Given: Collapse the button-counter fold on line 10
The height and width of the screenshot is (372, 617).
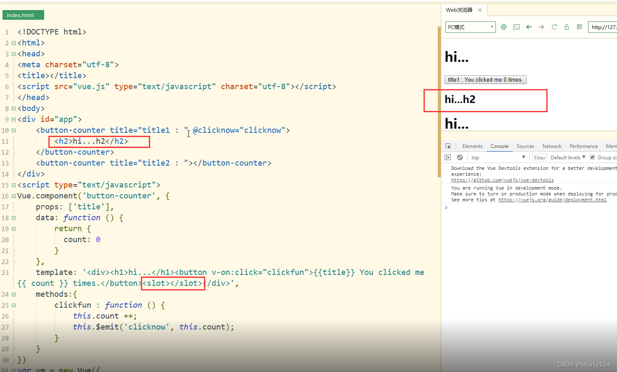Looking at the screenshot, I should coord(14,130).
